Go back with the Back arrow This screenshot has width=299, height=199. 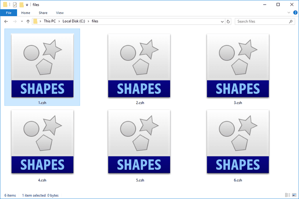coord(6,21)
